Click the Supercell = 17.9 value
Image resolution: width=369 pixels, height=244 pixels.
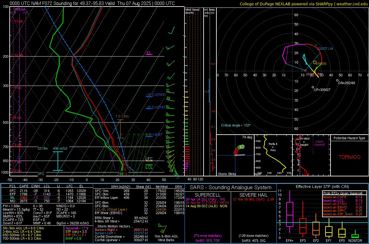(77, 228)
